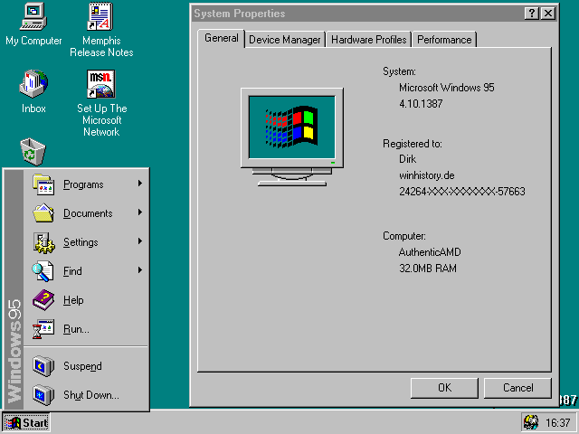Click the version number 4.10.1387

pos(421,104)
